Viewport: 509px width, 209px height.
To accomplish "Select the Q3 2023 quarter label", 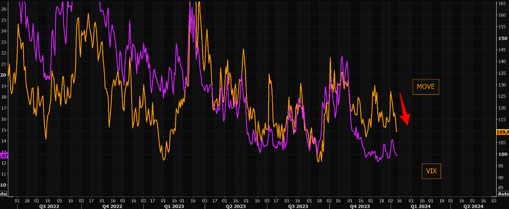I will coord(298,206).
